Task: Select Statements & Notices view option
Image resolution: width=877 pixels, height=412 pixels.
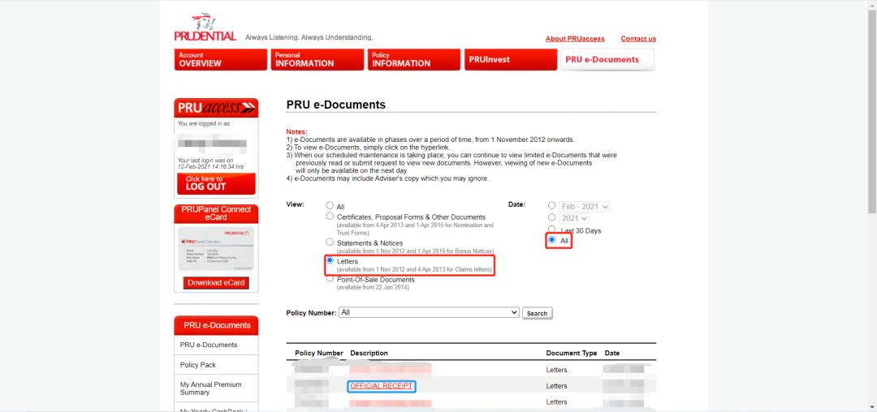Action: pyautogui.click(x=330, y=242)
